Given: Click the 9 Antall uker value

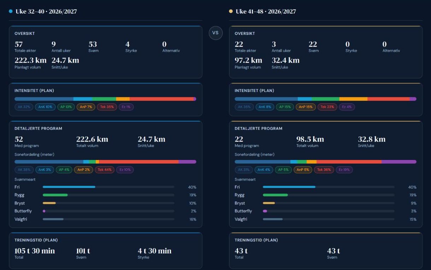Looking at the screenshot, I should (54, 44).
